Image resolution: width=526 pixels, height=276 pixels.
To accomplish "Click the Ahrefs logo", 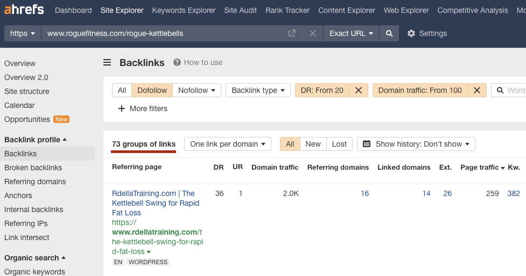I will pos(24,10).
